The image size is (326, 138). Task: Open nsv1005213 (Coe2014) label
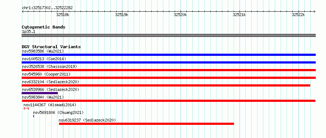pyautogui.click(x=44, y=59)
